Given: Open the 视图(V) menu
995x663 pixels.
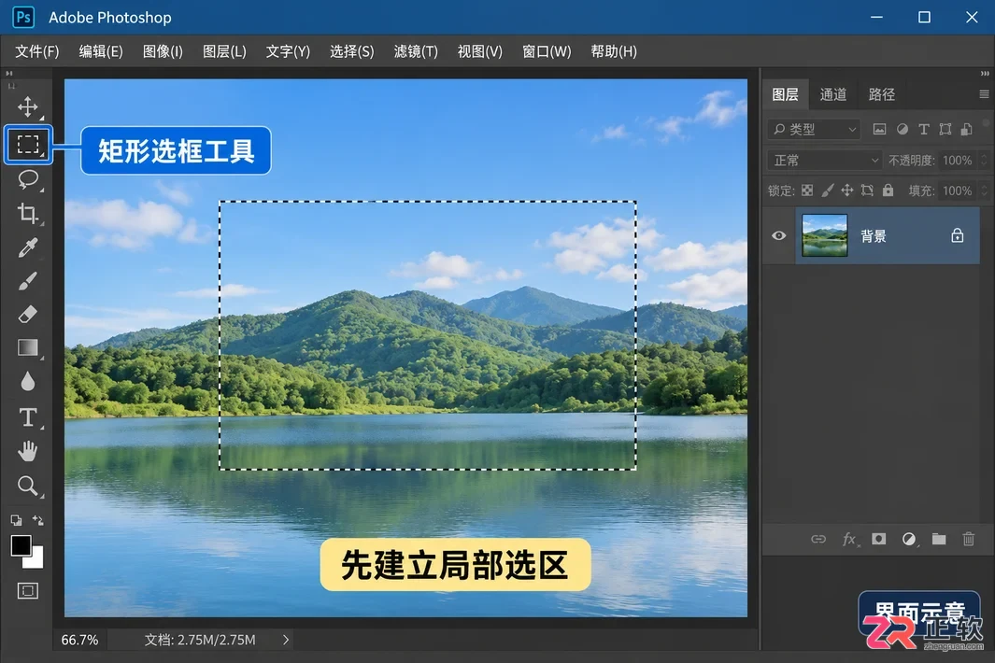Looking at the screenshot, I should pyautogui.click(x=479, y=51).
